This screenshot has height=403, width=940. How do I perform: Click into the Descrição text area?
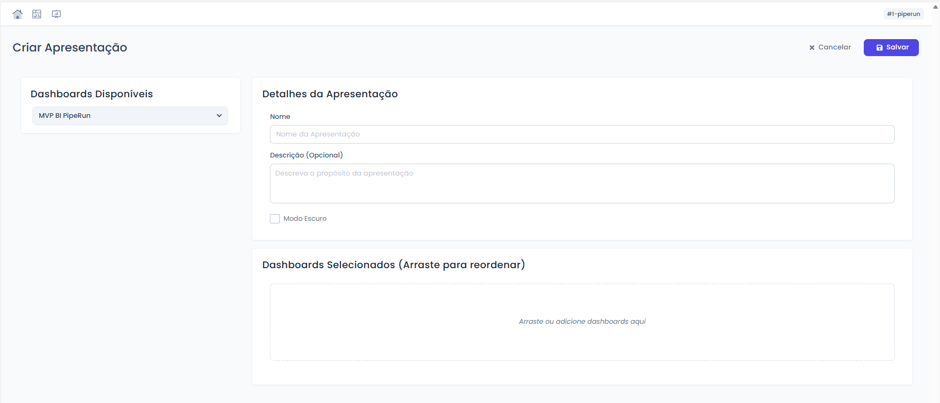(x=582, y=183)
